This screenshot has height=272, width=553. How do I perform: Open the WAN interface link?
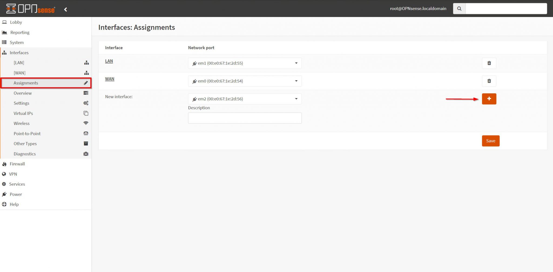point(110,79)
